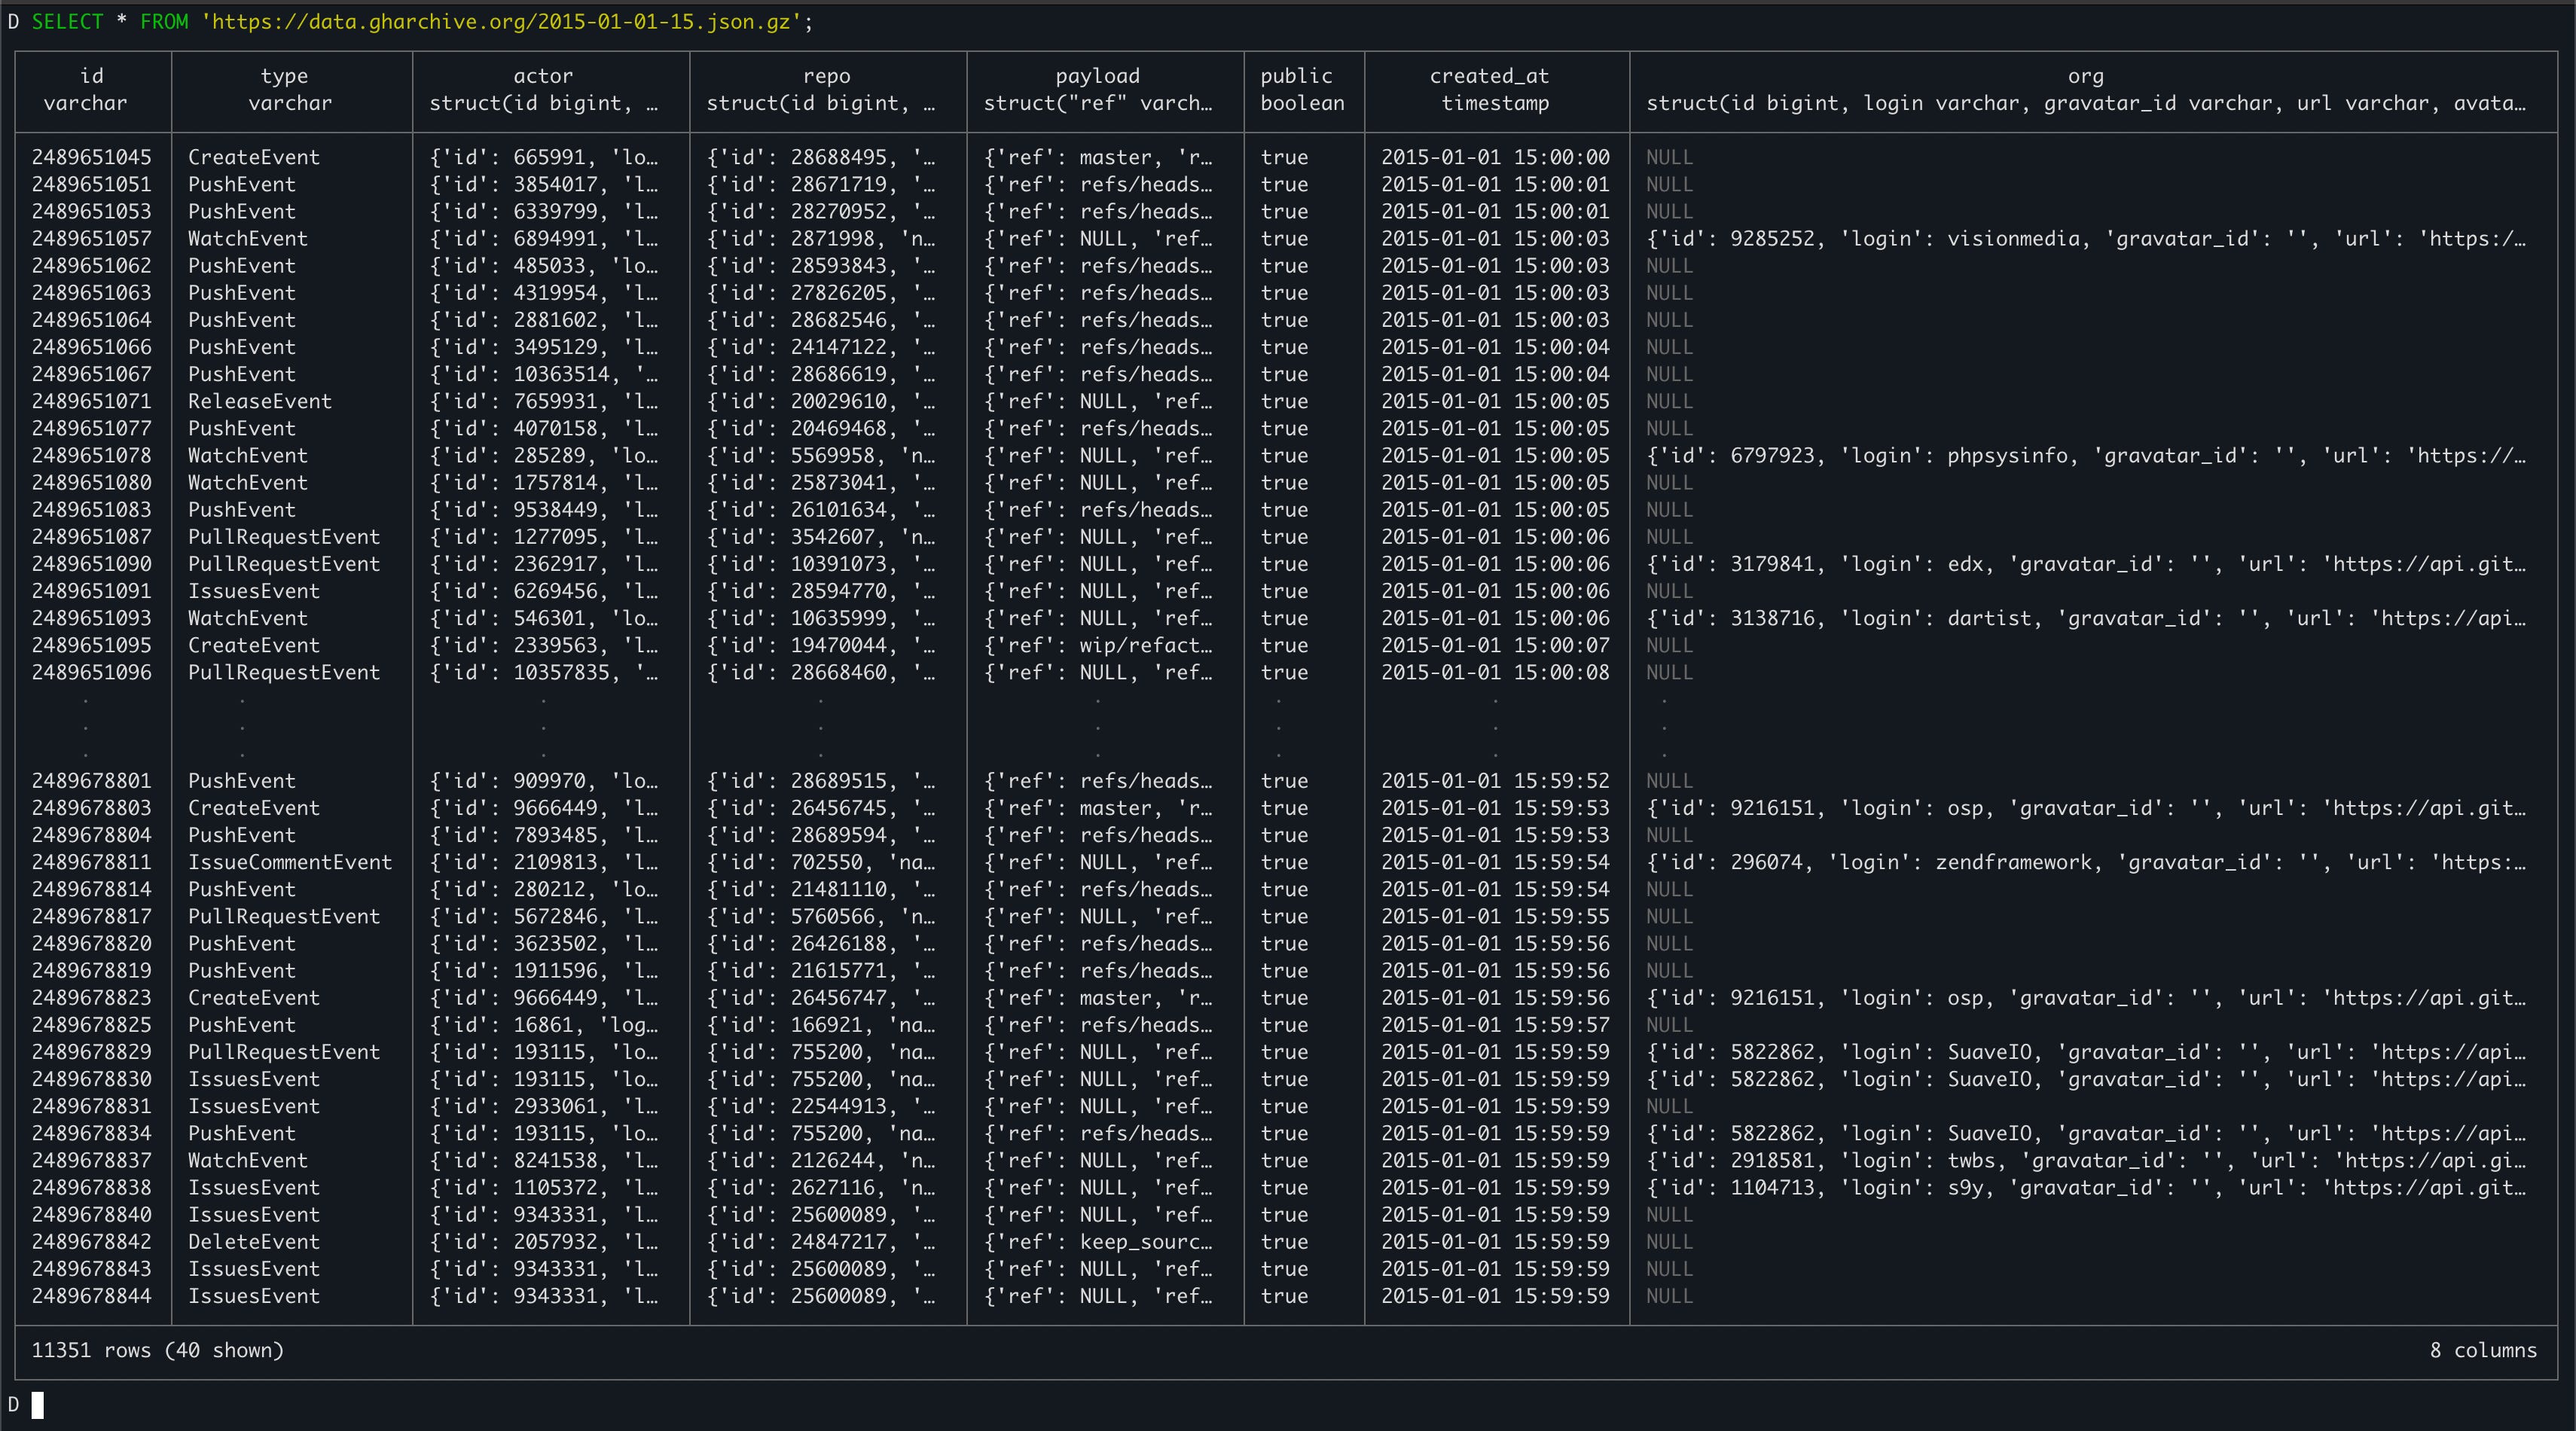Click the ReleaseEvent type cell
The width and height of the screenshot is (2576, 1431).
point(259,401)
